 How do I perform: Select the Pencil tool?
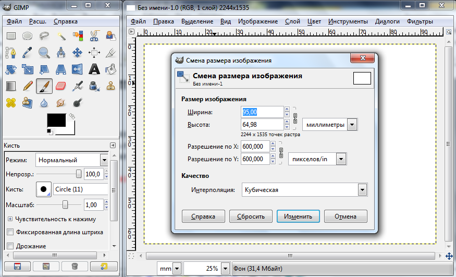point(28,86)
